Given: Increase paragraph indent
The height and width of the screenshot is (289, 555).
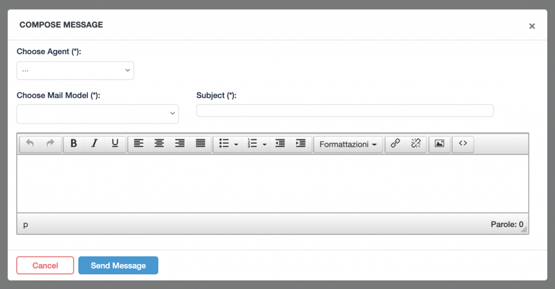Looking at the screenshot, I should pos(301,144).
